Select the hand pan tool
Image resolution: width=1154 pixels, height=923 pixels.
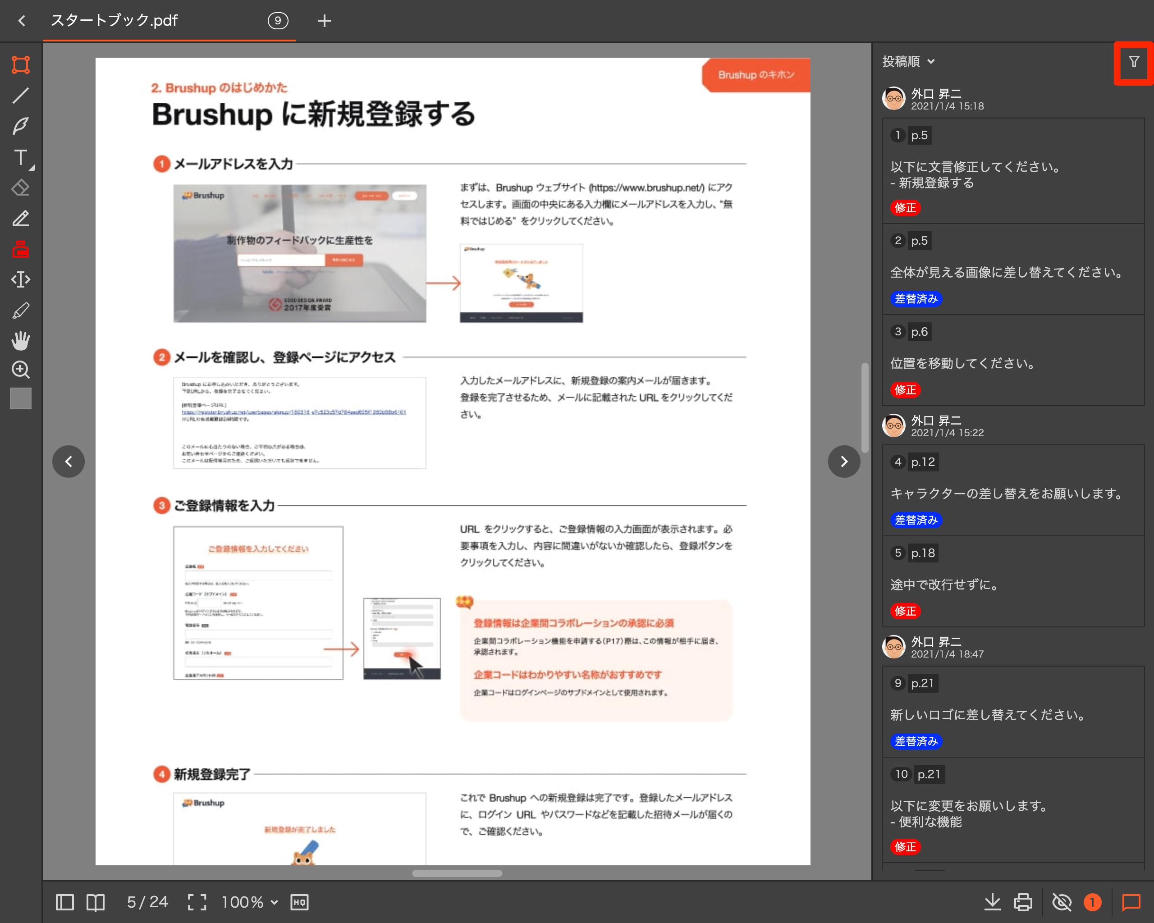[21, 340]
